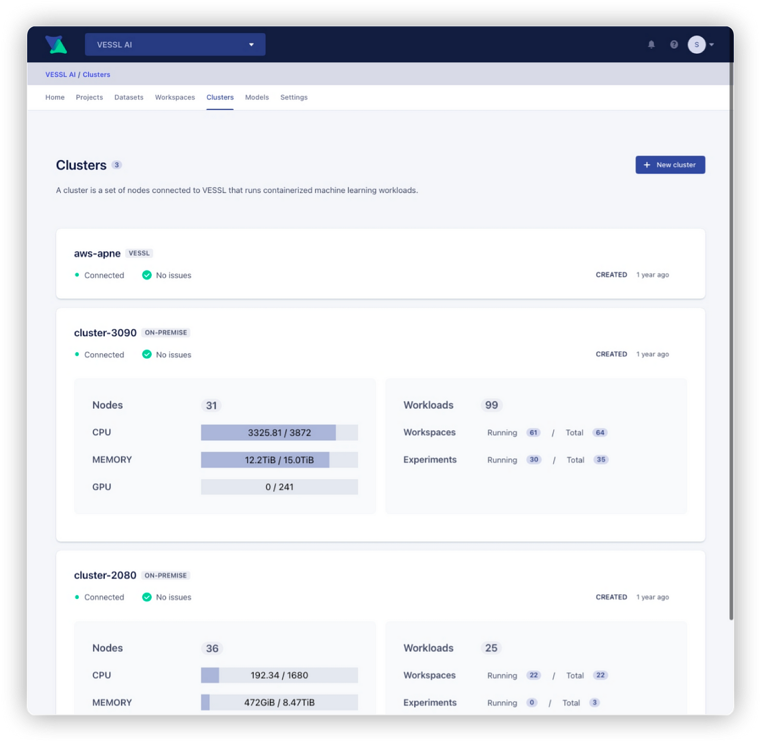
Task: Click the cluster-2080 memory usage bar
Action: [x=279, y=702]
